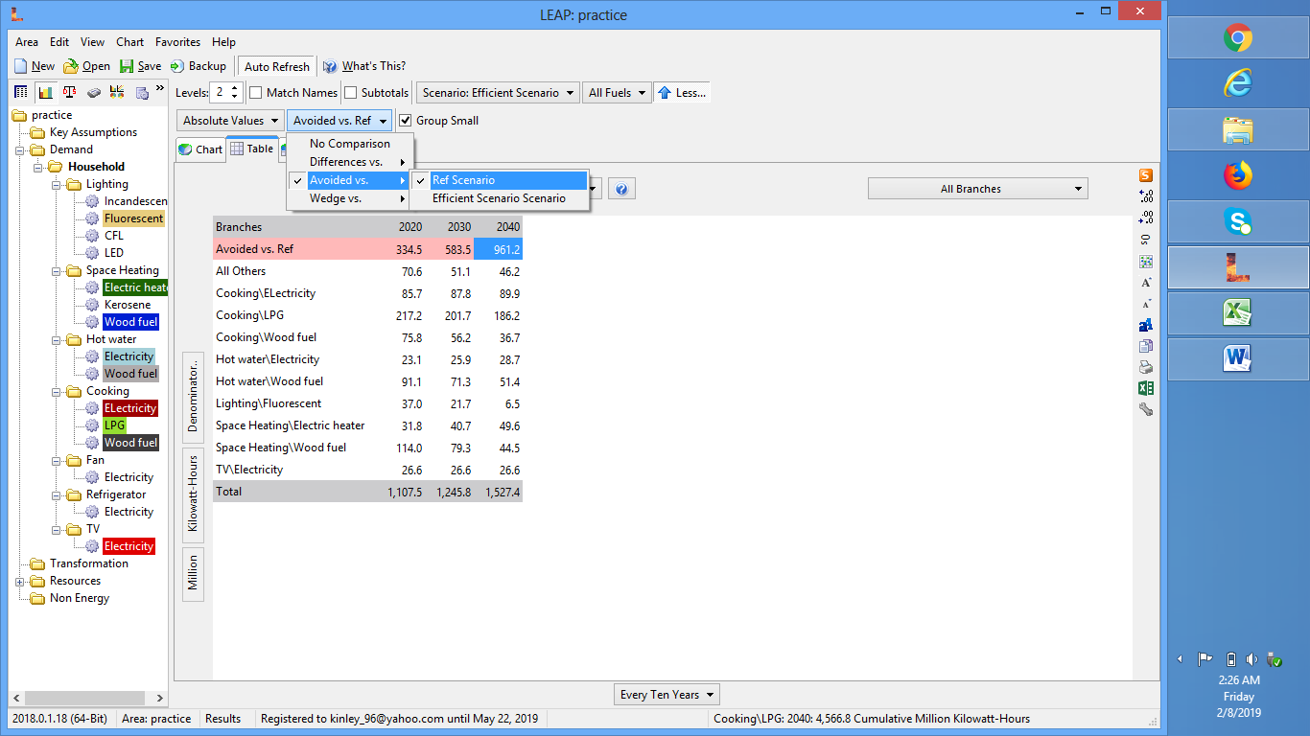Open the Energy Balance scales icon

coord(69,92)
